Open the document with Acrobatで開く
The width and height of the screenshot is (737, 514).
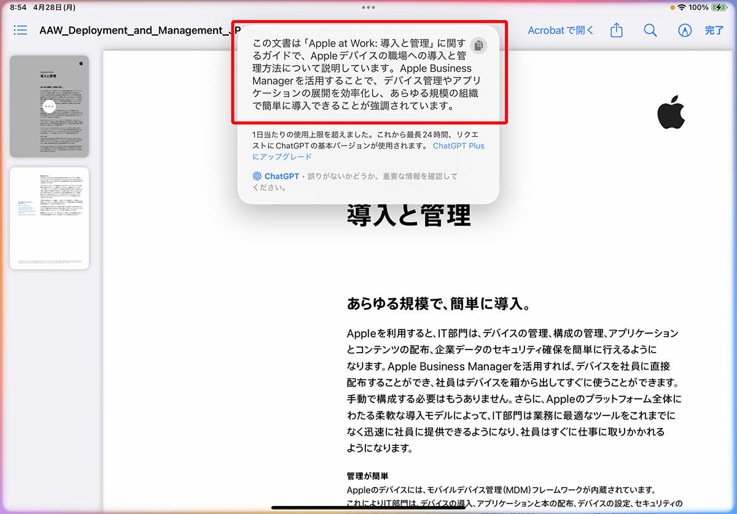point(561,30)
